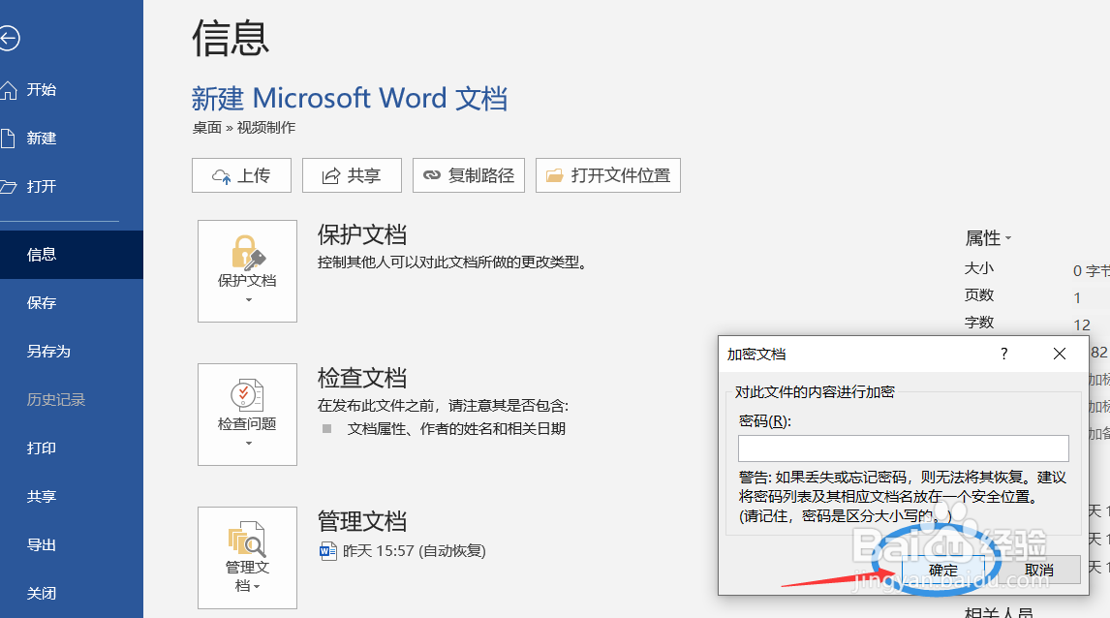
Task: Choose 打印 in the sidebar
Action: click(x=72, y=448)
